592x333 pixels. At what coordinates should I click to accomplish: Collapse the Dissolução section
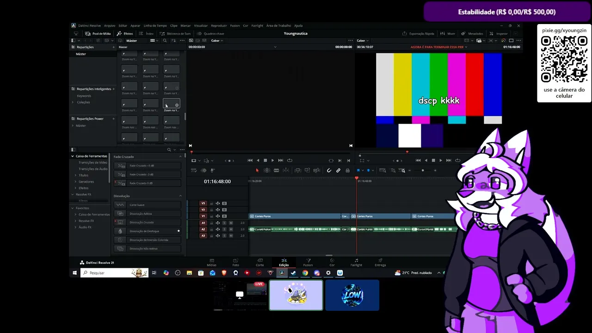click(x=180, y=196)
